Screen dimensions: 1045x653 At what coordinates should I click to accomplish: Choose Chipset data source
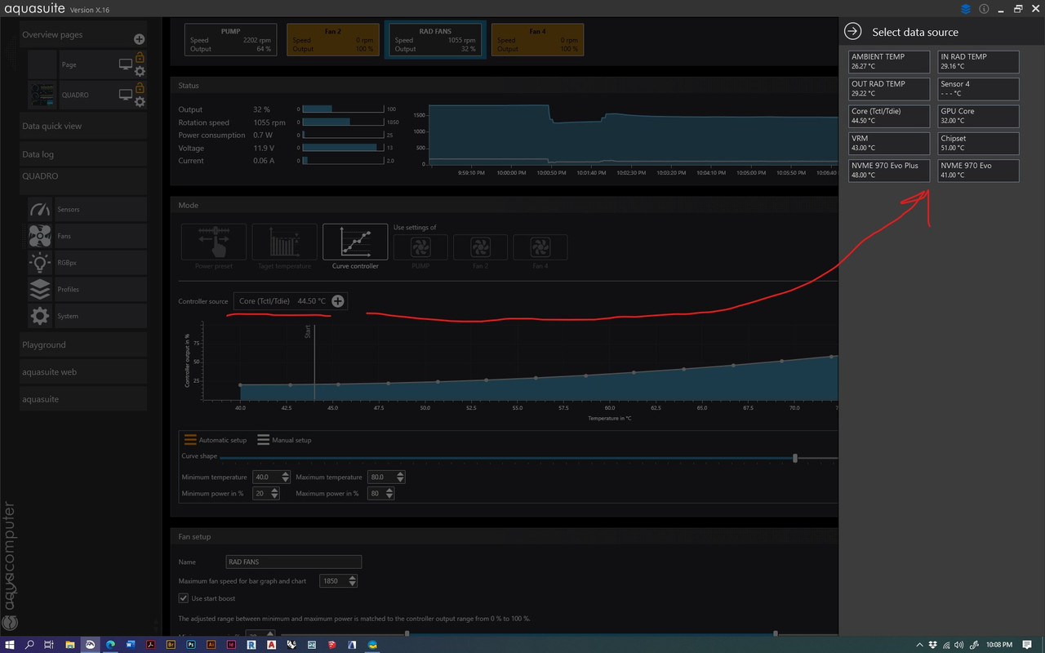(x=978, y=144)
